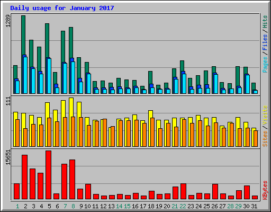Select the 111 visits axis value
Image resolution: width=271 pixels, height=212 pixels.
pos(8,101)
